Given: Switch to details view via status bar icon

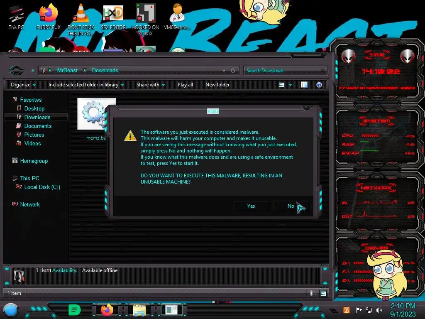Looking at the screenshot, I should 311,293.
